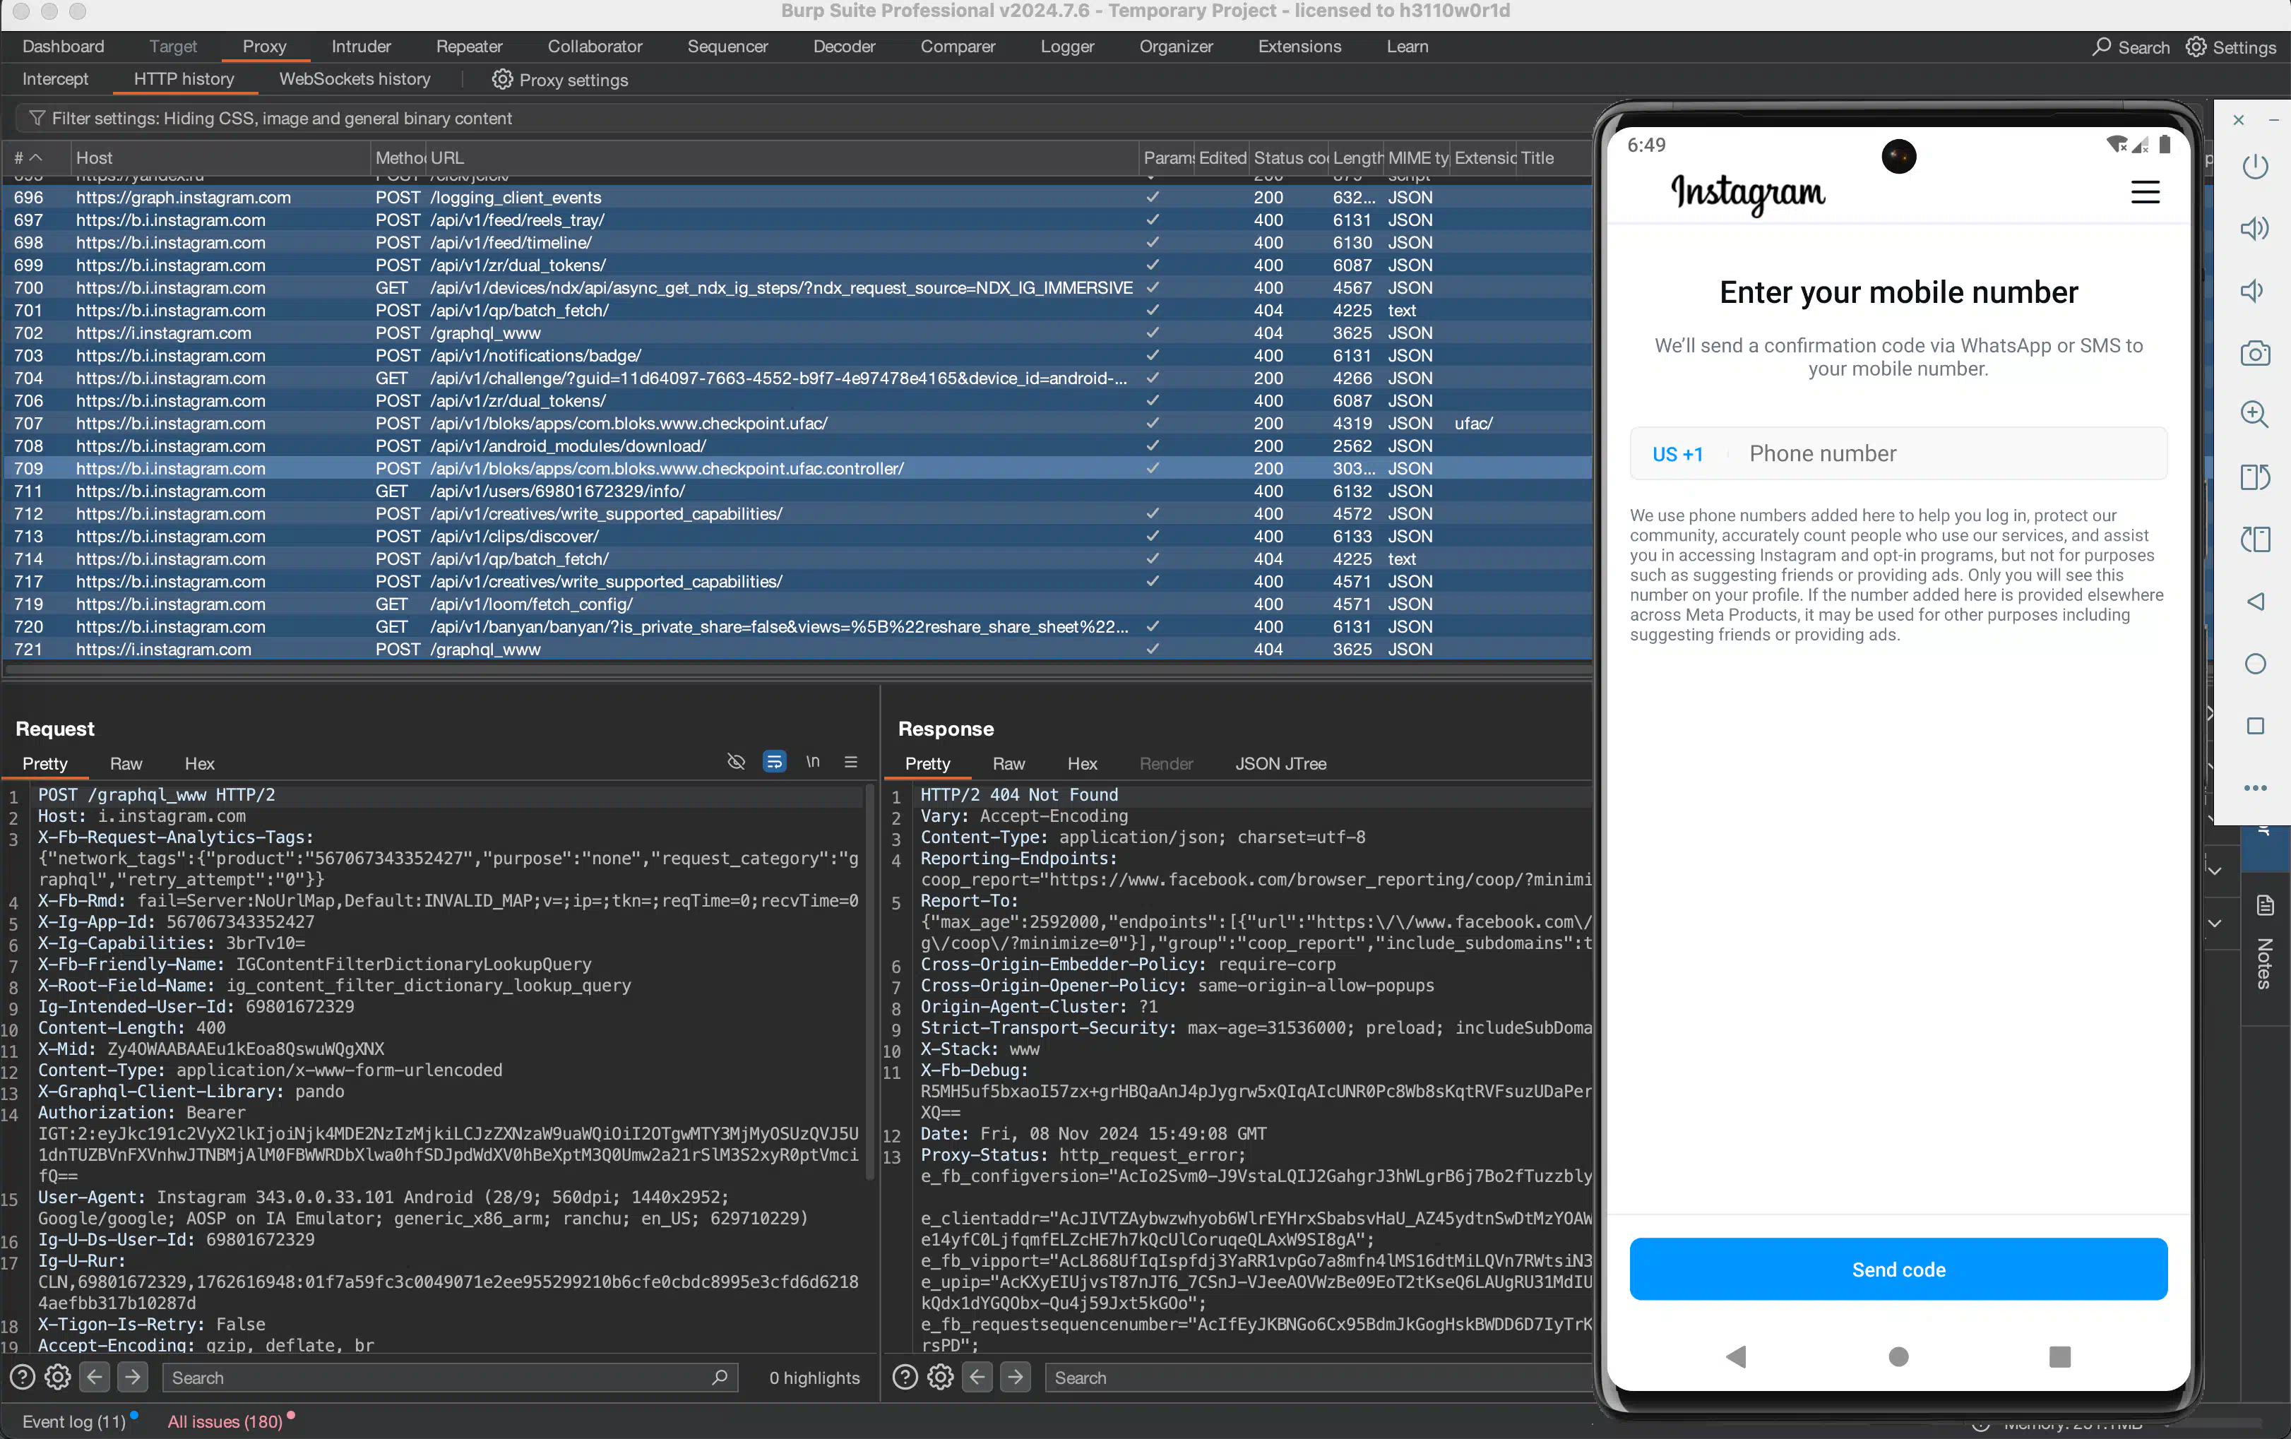Select history row 711 /api/v1/users/69801672329/info/
Image resolution: width=2291 pixels, height=1439 pixels.
tap(797, 491)
